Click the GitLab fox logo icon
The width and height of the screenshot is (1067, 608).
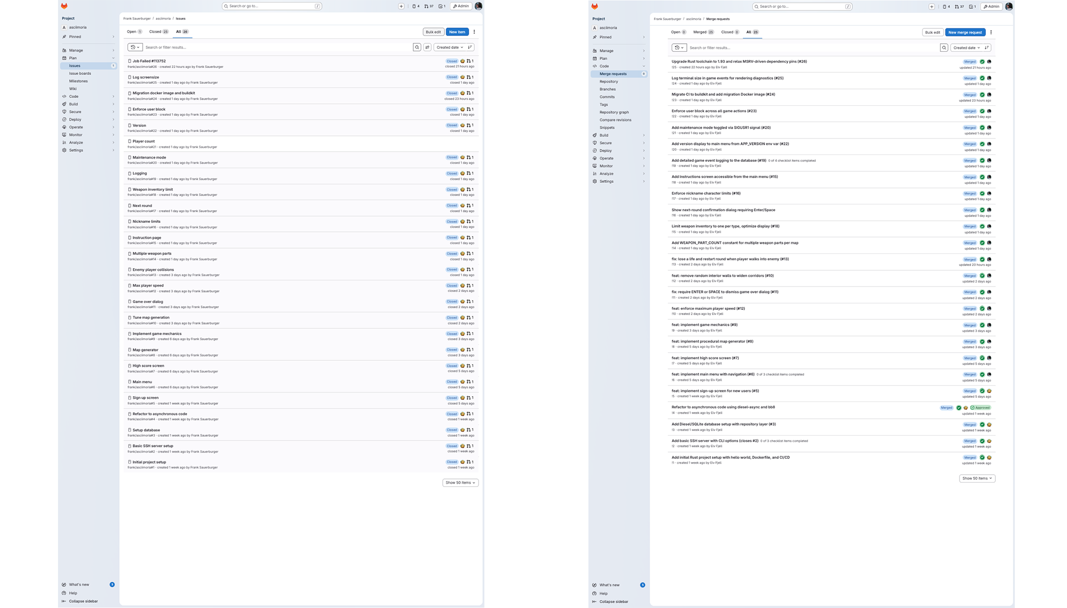[x=64, y=6]
